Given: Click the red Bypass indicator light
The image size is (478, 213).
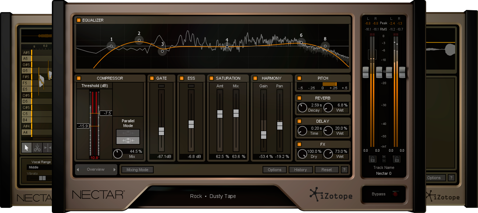Looking at the screenshot, I should point(395,194).
